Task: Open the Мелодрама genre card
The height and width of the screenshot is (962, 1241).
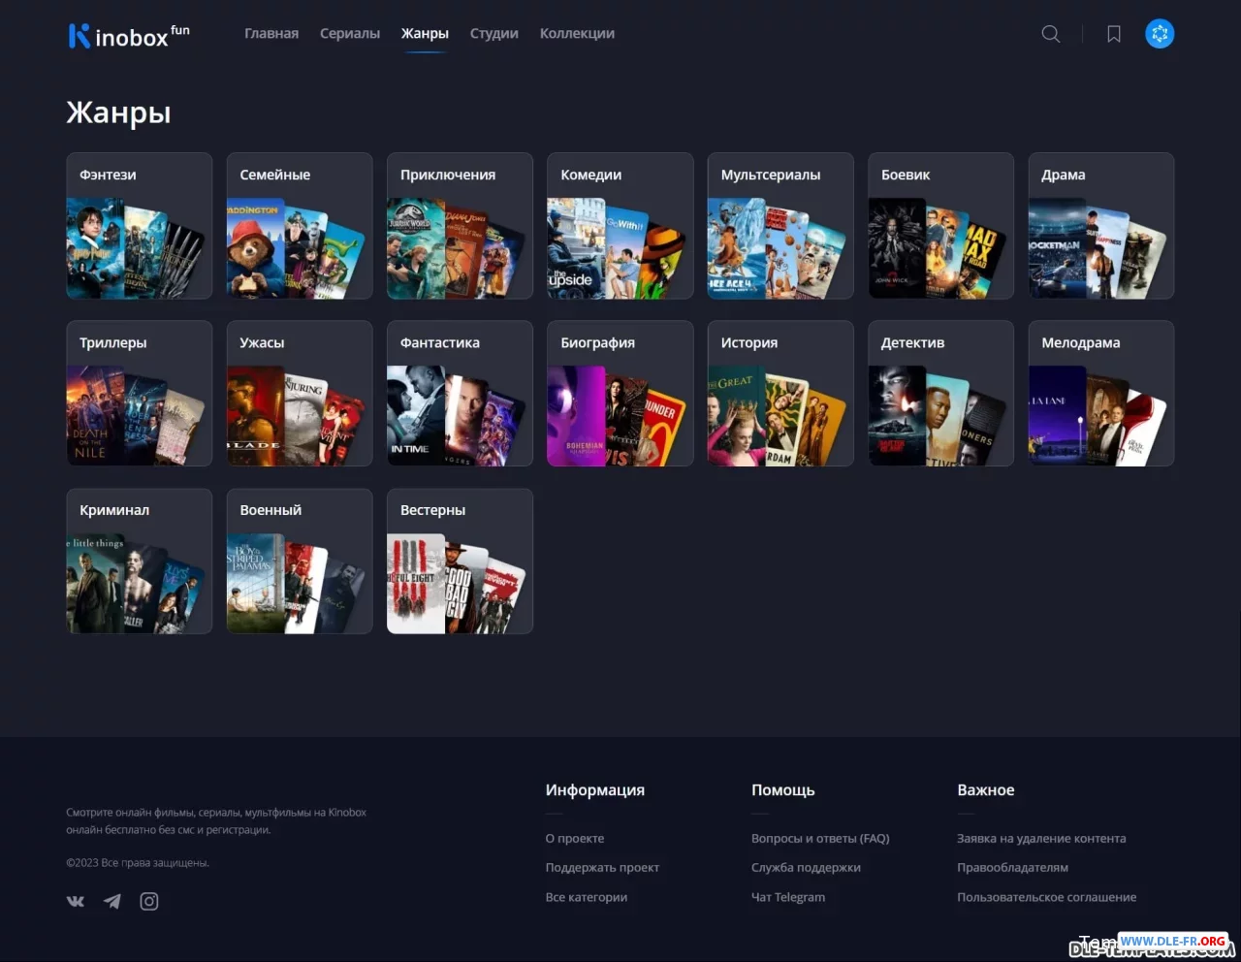Action: [x=1101, y=394]
